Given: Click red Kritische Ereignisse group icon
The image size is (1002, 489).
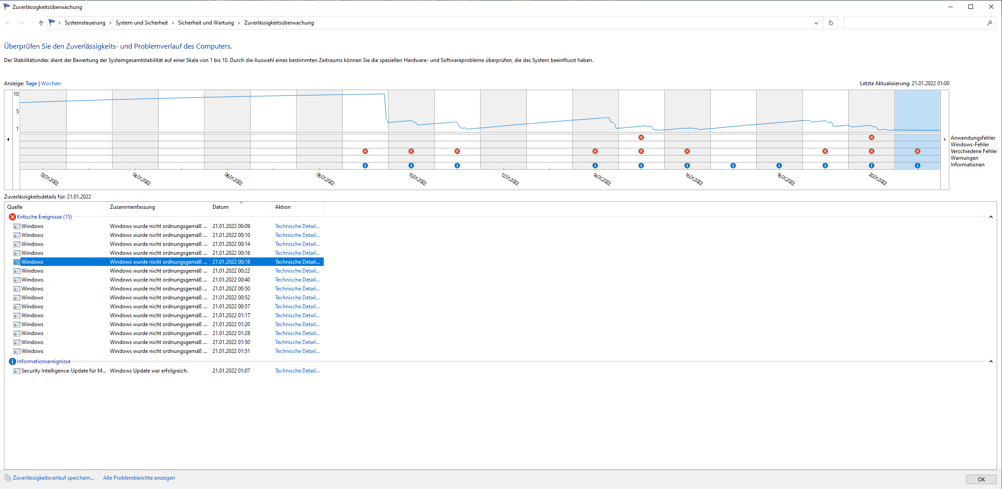Looking at the screenshot, I should 13,217.
